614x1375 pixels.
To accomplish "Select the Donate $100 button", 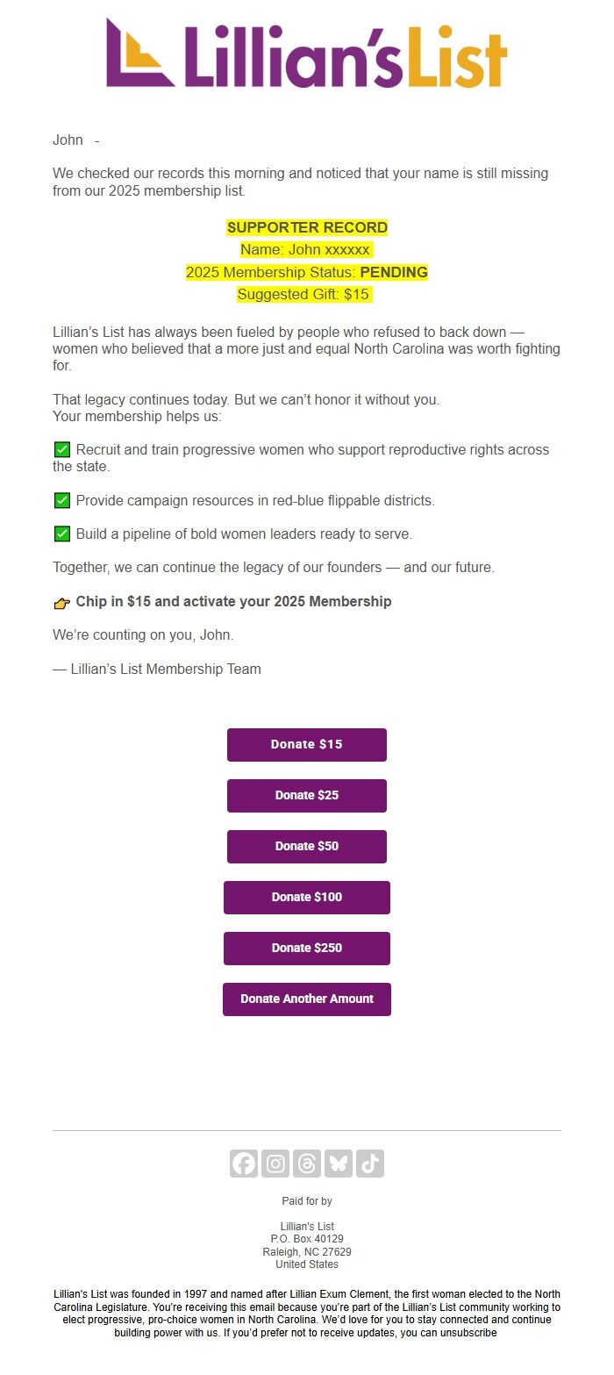I will coord(307,898).
